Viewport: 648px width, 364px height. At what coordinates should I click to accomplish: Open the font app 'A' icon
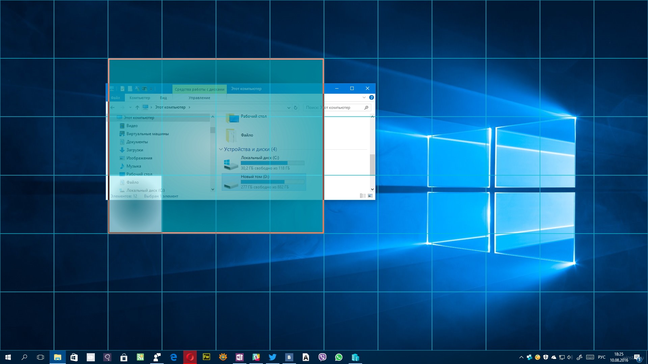tap(306, 357)
